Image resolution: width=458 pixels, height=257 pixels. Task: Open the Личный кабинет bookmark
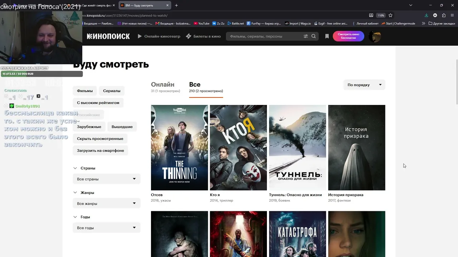click(365, 24)
